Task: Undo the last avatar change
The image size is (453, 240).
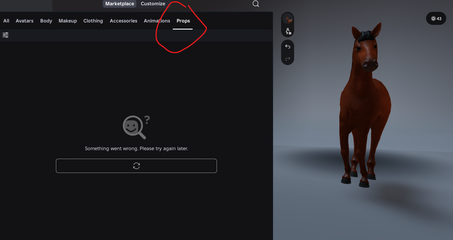Action: 288,46
